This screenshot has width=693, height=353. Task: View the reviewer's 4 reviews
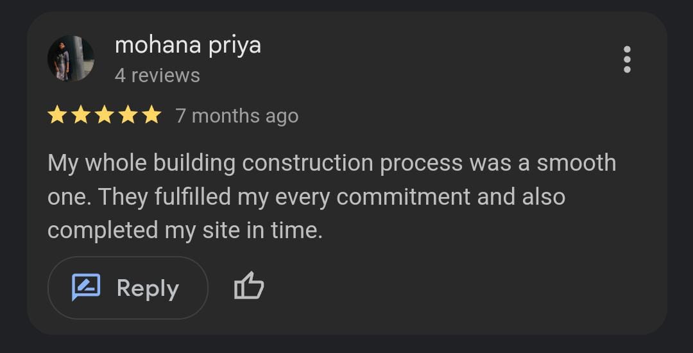pyautogui.click(x=157, y=76)
